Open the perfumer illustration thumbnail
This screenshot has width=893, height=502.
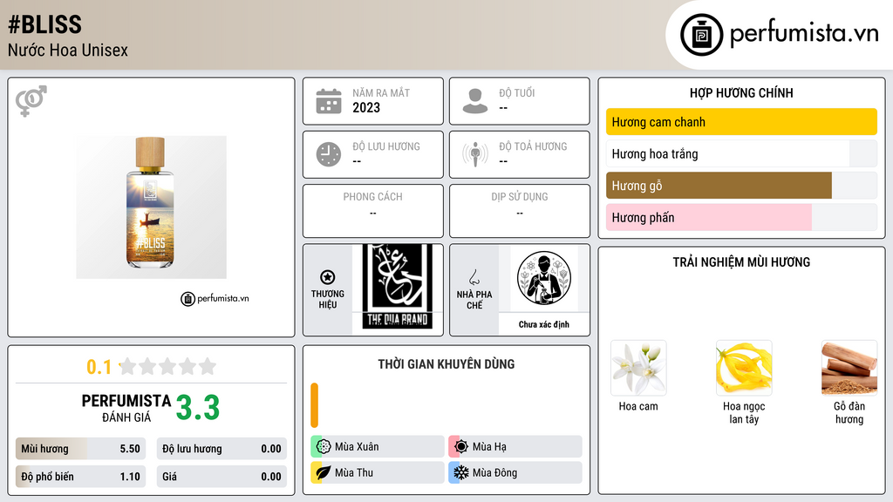(544, 278)
